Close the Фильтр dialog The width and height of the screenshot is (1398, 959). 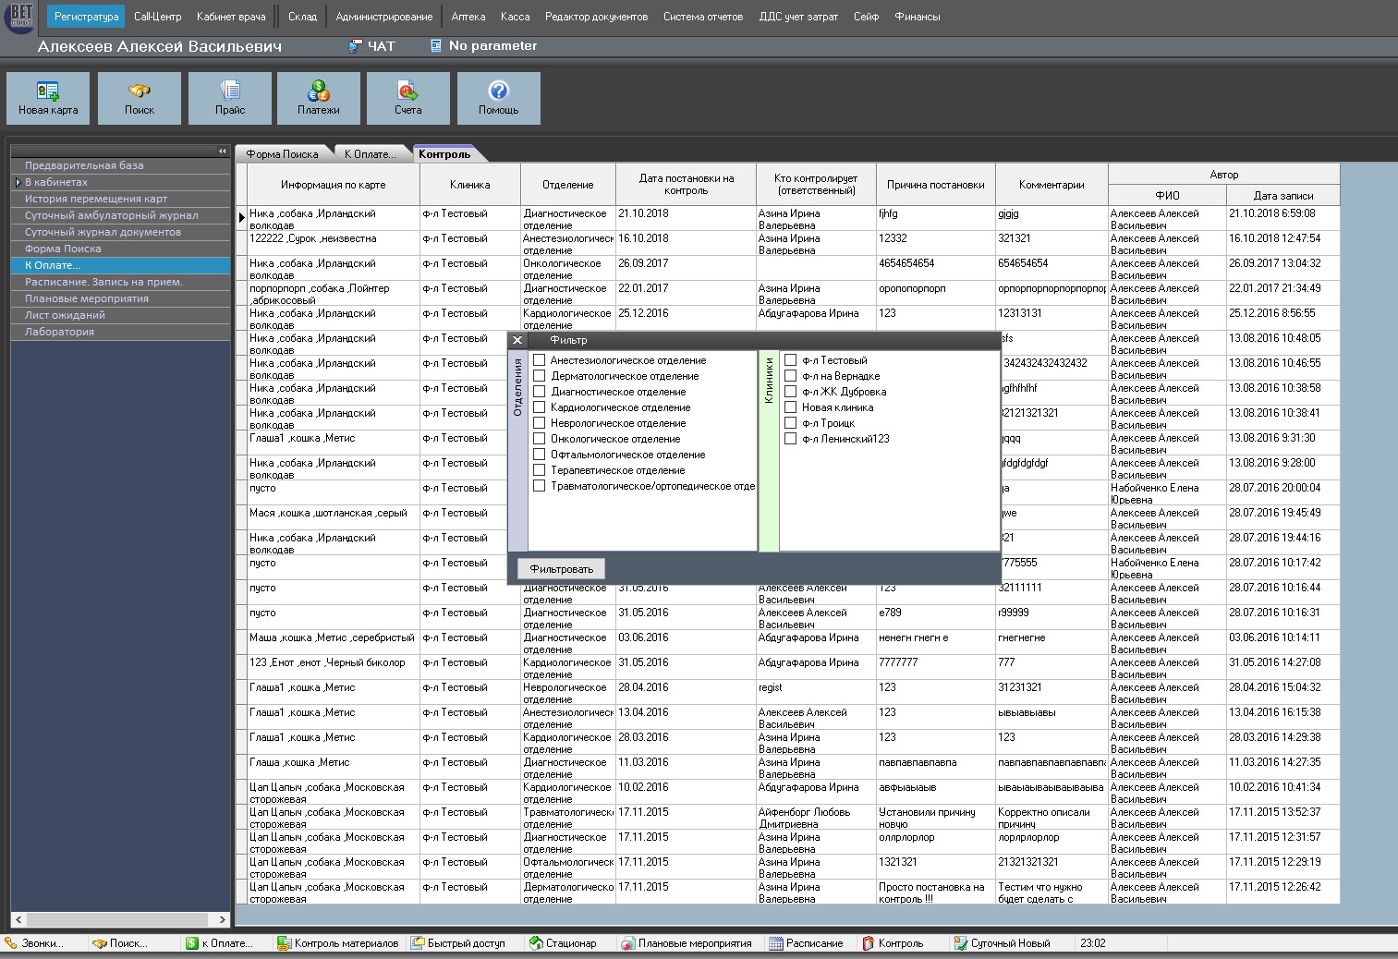517,340
